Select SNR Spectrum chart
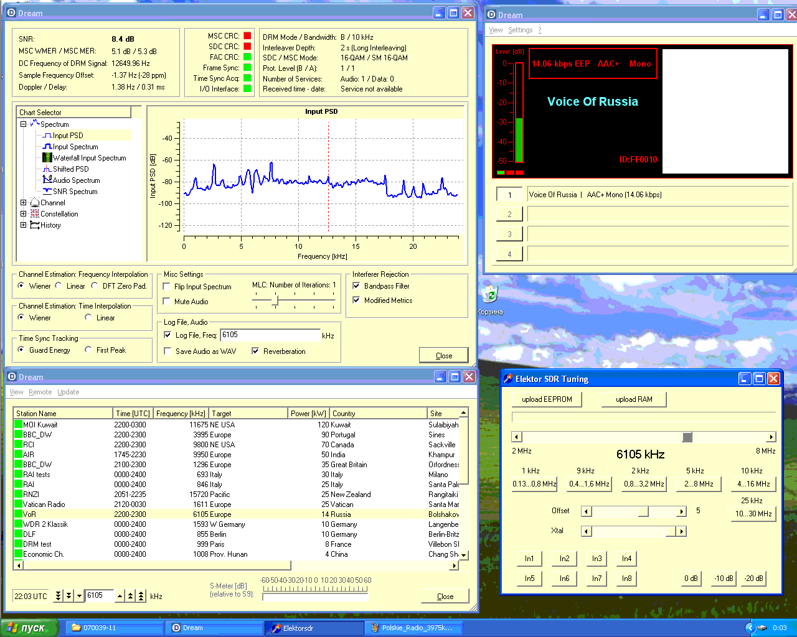The width and height of the screenshot is (797, 637). coord(75,192)
